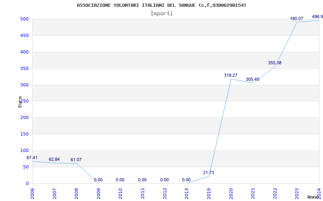Image resolution: width=323 pixels, height=201 pixels.
Task: Click the 2023 x-axis label
Action: 297,194
